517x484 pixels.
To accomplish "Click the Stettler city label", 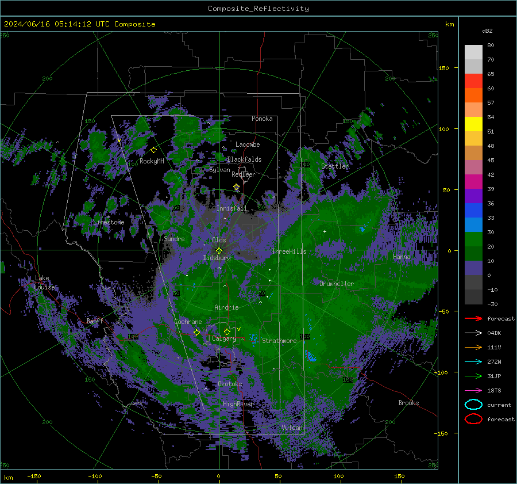I will point(335,166).
